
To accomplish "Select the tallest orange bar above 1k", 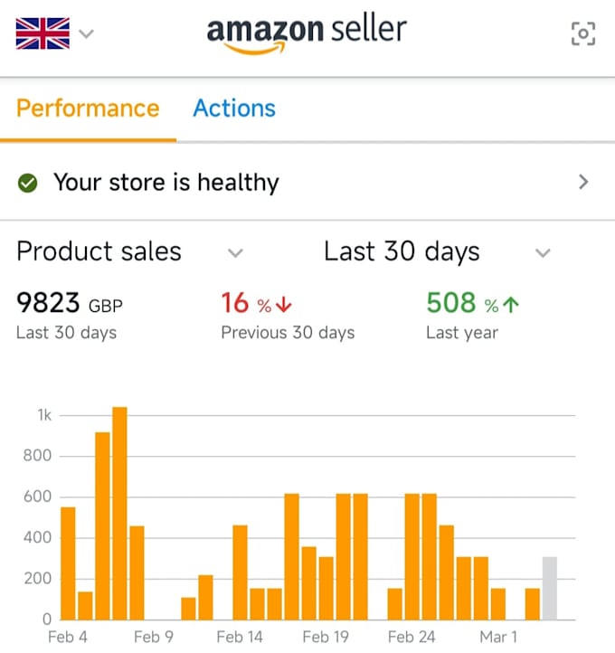I will (120, 514).
